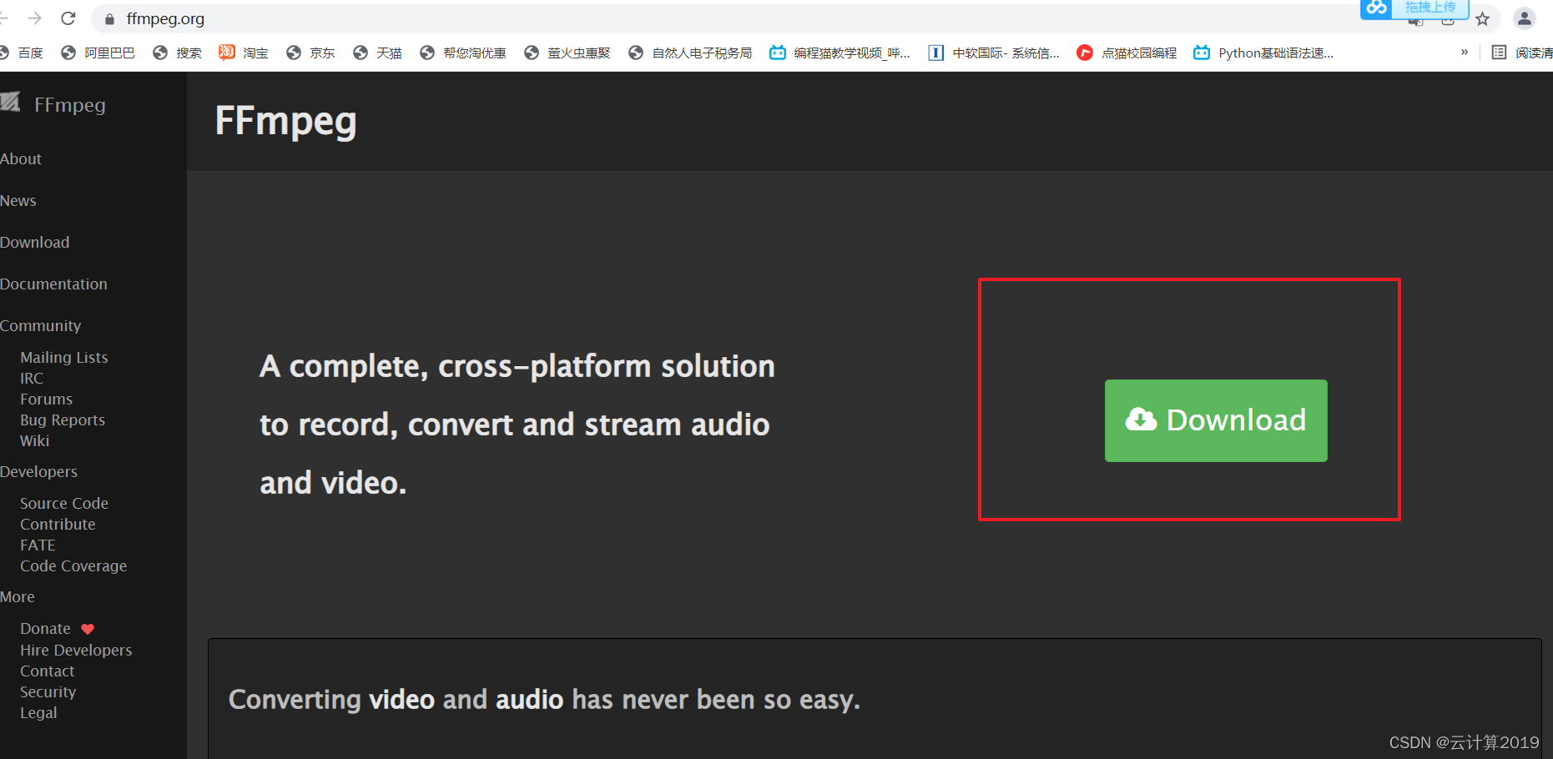Click the green Download button
The height and width of the screenshot is (759, 1553).
pyautogui.click(x=1216, y=420)
